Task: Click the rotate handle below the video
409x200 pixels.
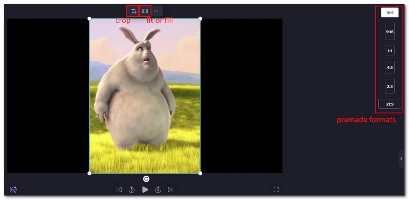Action: (146, 179)
